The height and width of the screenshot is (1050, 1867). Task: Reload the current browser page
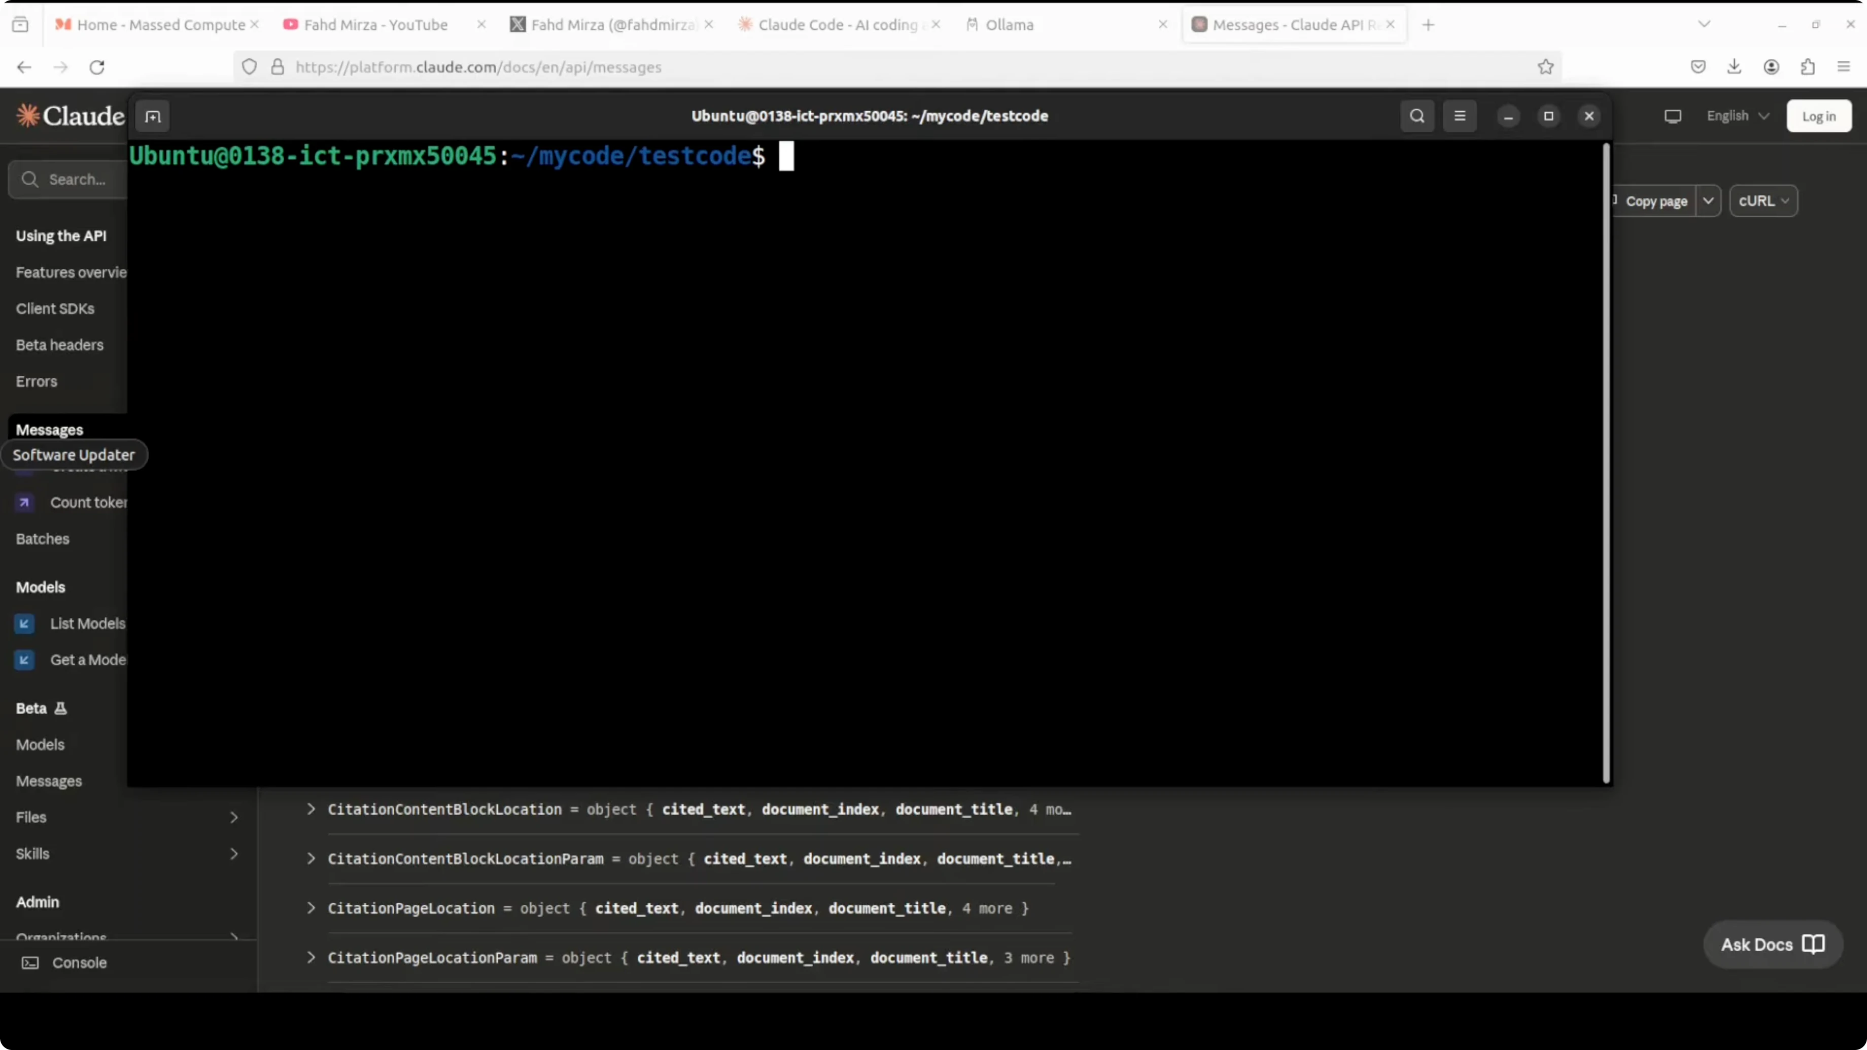(x=97, y=66)
